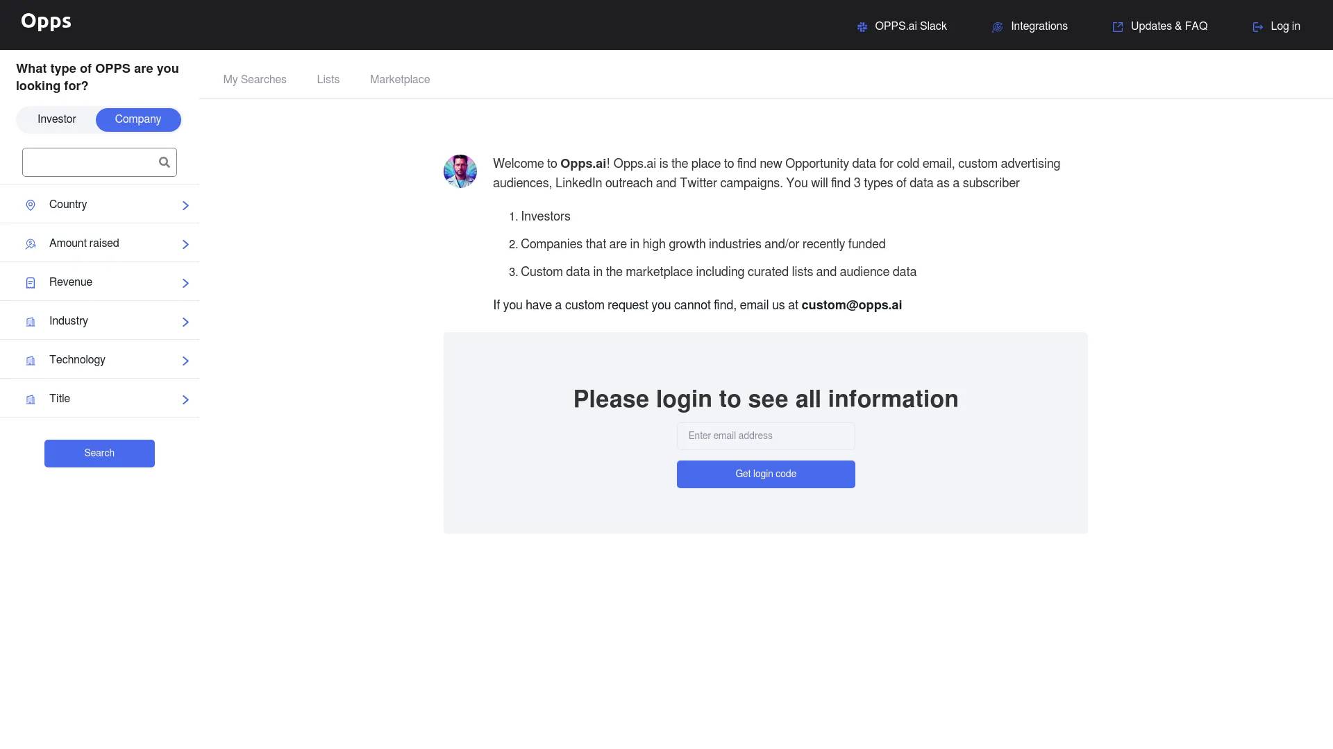The image size is (1333, 749).
Task: Click the custom@opps.ai email text
Action: pos(852,305)
